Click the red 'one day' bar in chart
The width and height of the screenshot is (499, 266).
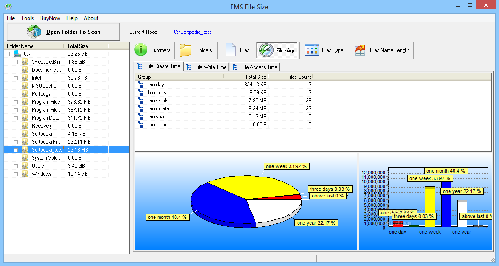coord(398,224)
